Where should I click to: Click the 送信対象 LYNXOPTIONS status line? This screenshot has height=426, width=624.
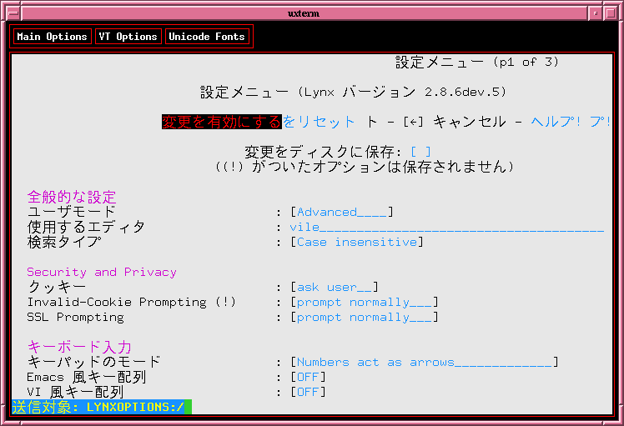pyautogui.click(x=101, y=407)
